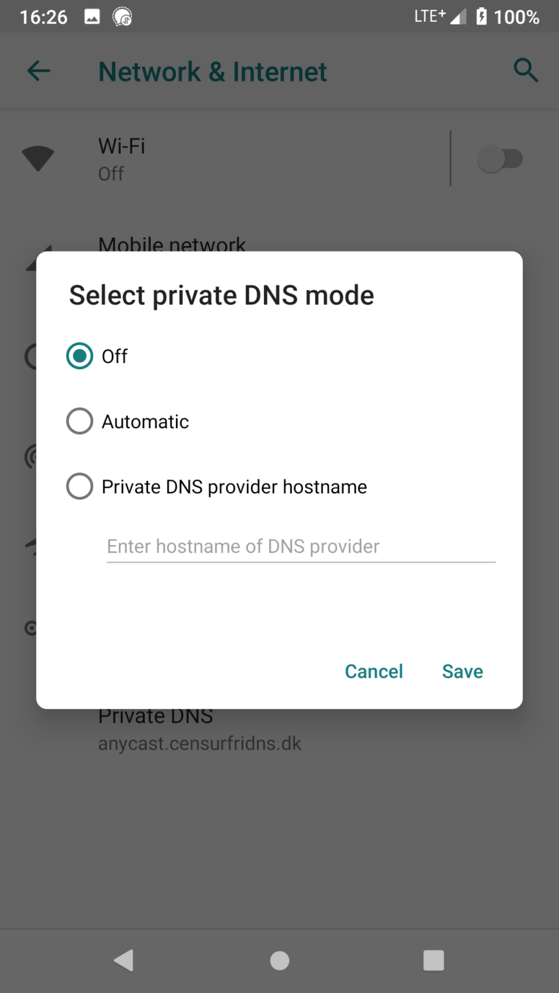Tap the anycast.censurfridns.dk Private DNS entry
The height and width of the screenshot is (993, 559).
(200, 729)
